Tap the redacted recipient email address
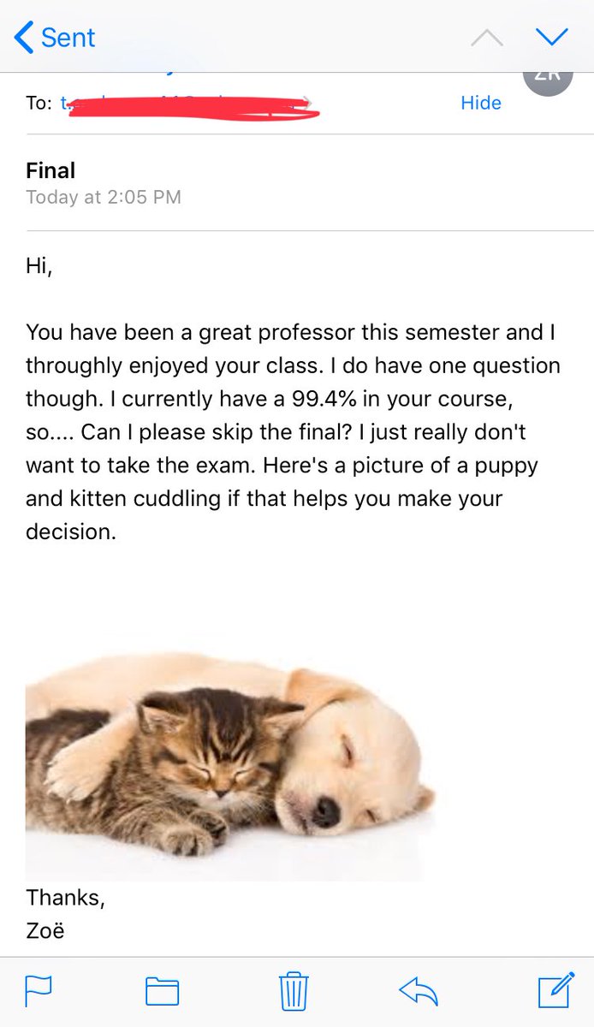 click(x=193, y=106)
